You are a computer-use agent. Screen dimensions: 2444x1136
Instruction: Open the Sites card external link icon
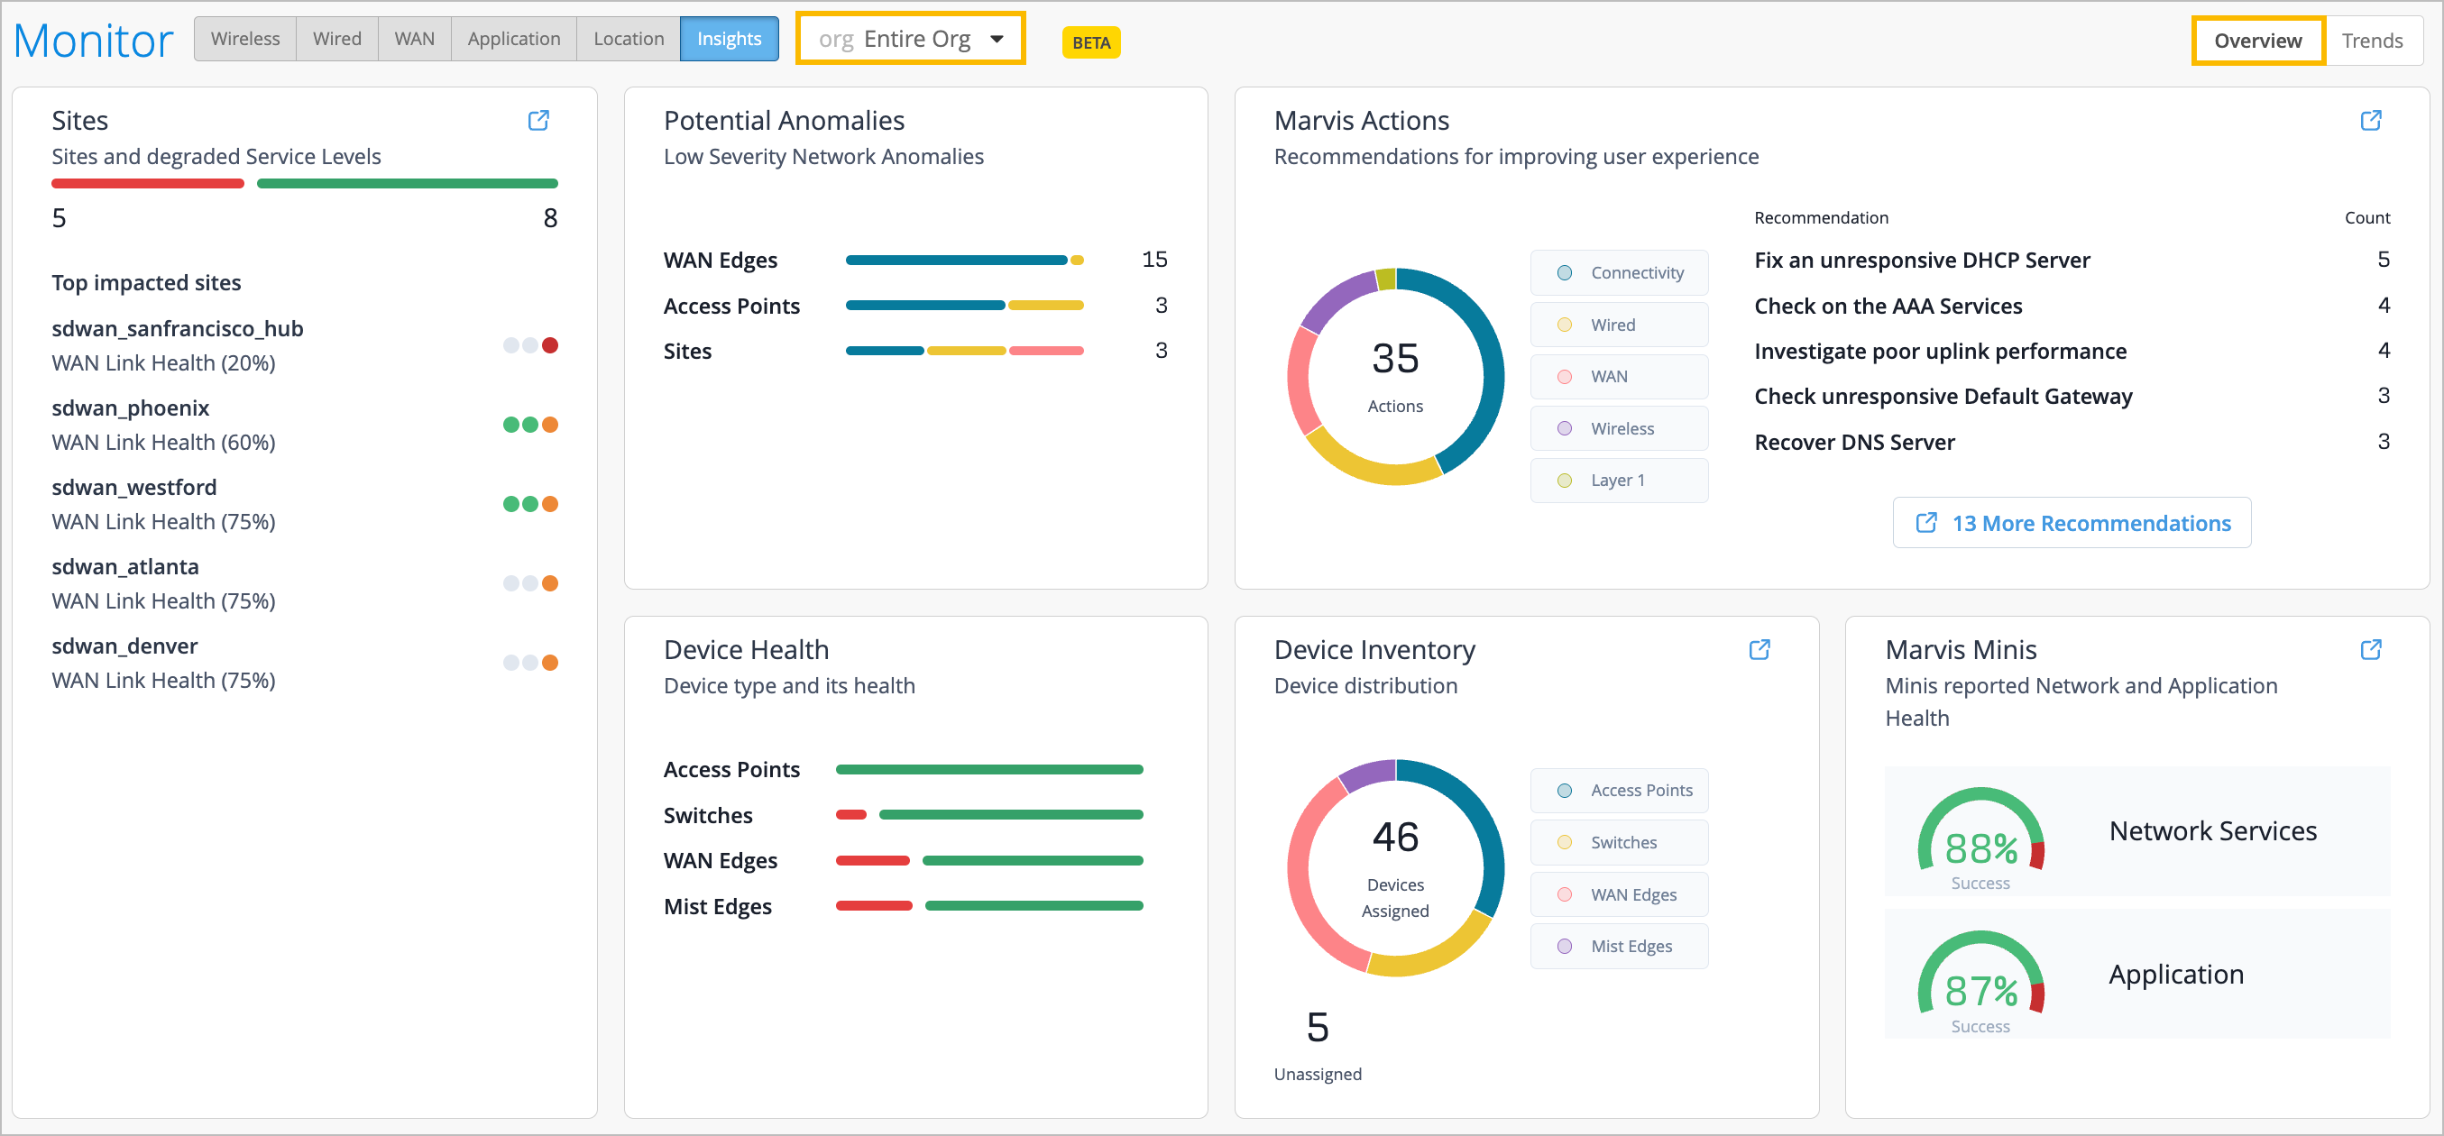(x=539, y=121)
